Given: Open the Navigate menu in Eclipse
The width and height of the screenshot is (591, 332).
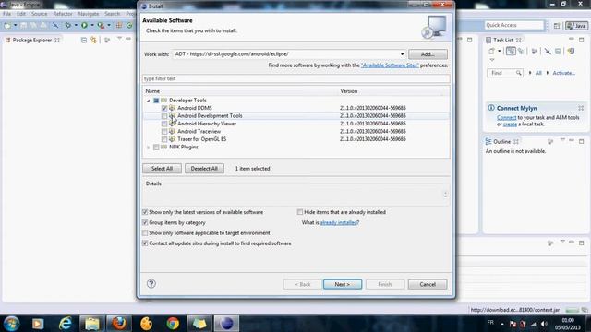Looking at the screenshot, I should click(x=89, y=14).
